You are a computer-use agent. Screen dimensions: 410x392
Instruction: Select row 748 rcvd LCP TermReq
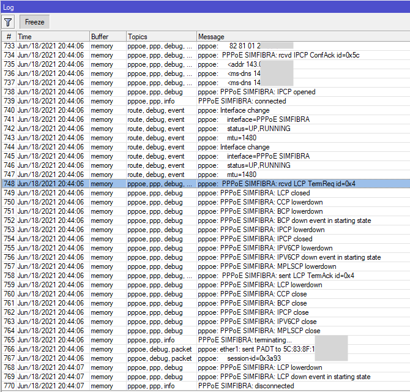pyautogui.click(x=206, y=184)
